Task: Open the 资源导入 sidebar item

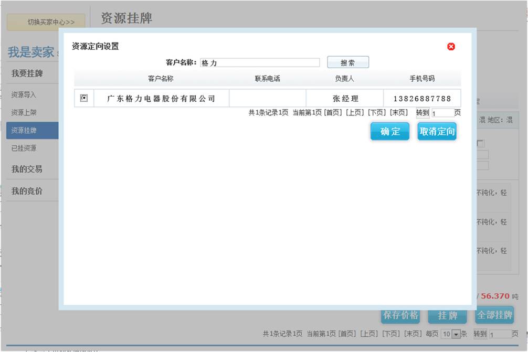Action: (x=24, y=95)
